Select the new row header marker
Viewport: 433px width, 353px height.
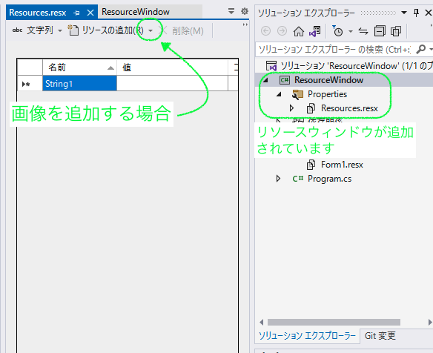(x=30, y=83)
